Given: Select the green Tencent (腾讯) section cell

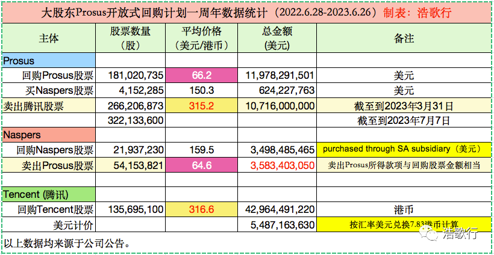Looking at the screenshot, I should click(49, 195).
